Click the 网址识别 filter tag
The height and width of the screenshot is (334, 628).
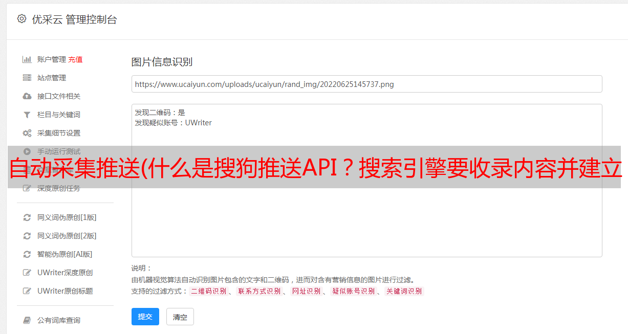point(306,291)
